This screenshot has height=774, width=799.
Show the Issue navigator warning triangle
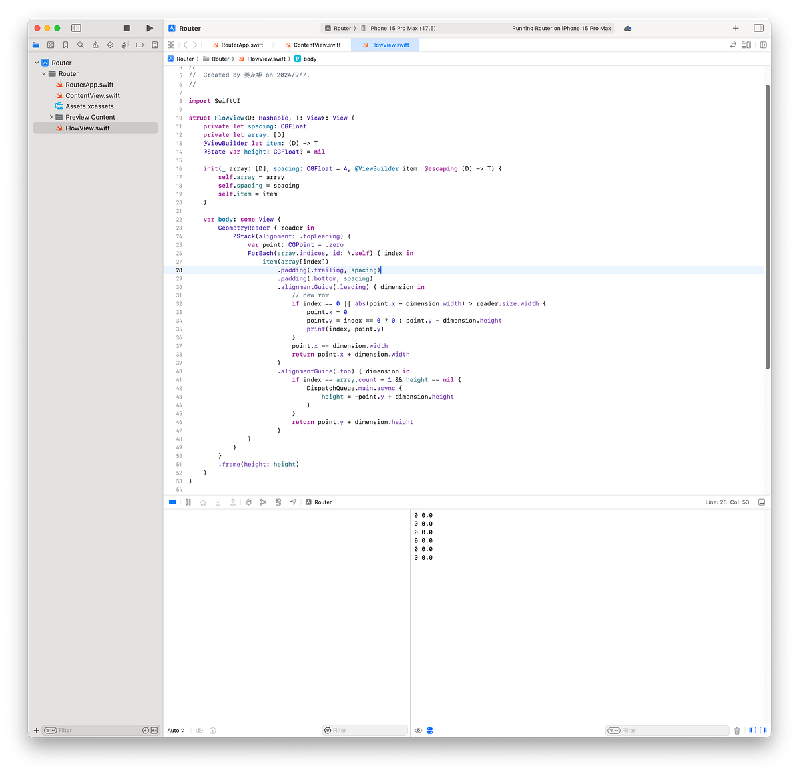(95, 45)
